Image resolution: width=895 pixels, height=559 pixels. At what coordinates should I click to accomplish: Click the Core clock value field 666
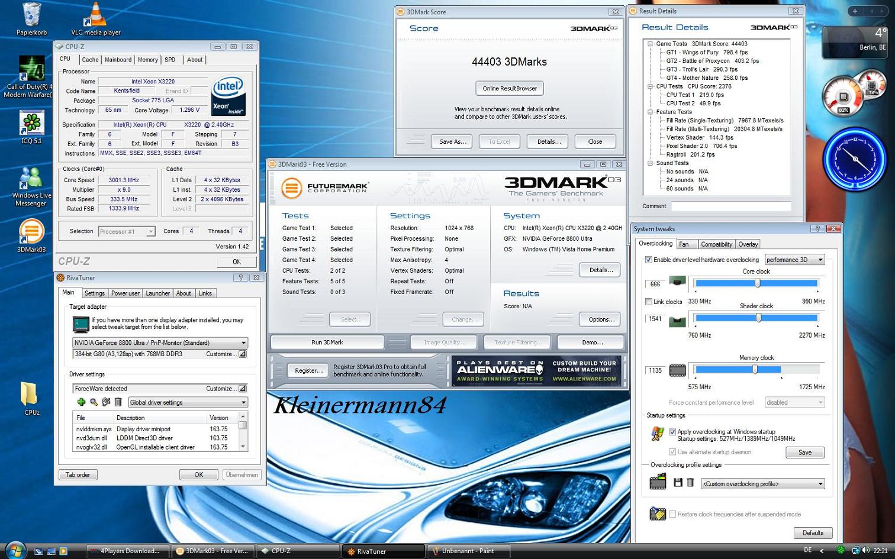coord(655,285)
